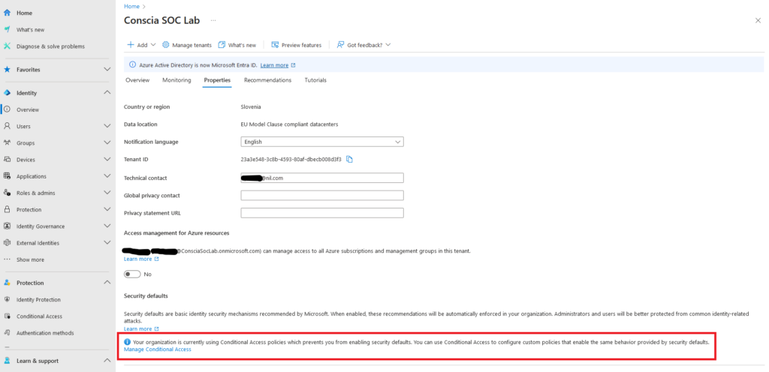This screenshot has width=769, height=372.
Task: Expand the Devices menu chevron
Action: click(107, 160)
